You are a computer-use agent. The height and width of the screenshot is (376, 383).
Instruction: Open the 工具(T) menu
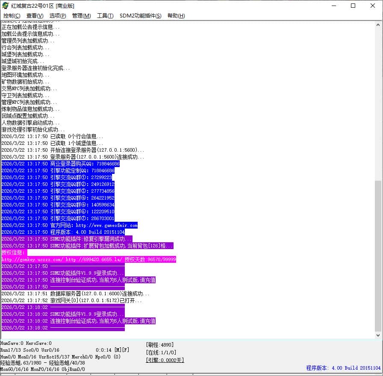pyautogui.click(x=105, y=16)
